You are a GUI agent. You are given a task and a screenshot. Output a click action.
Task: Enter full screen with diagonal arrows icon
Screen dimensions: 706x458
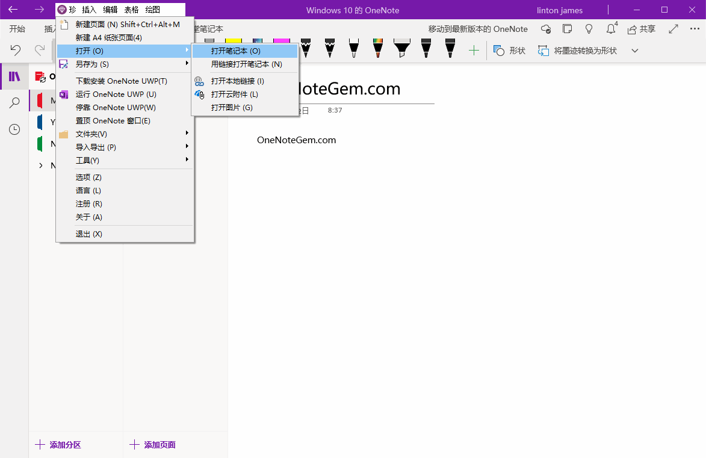(x=673, y=29)
